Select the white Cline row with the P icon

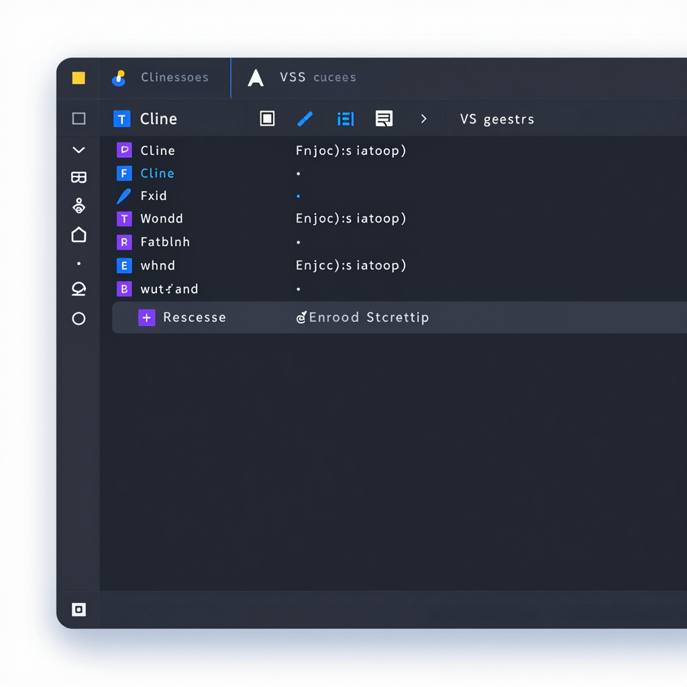[158, 151]
